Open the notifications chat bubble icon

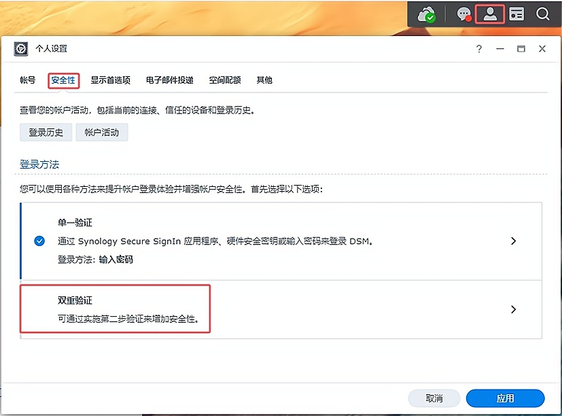(x=464, y=14)
